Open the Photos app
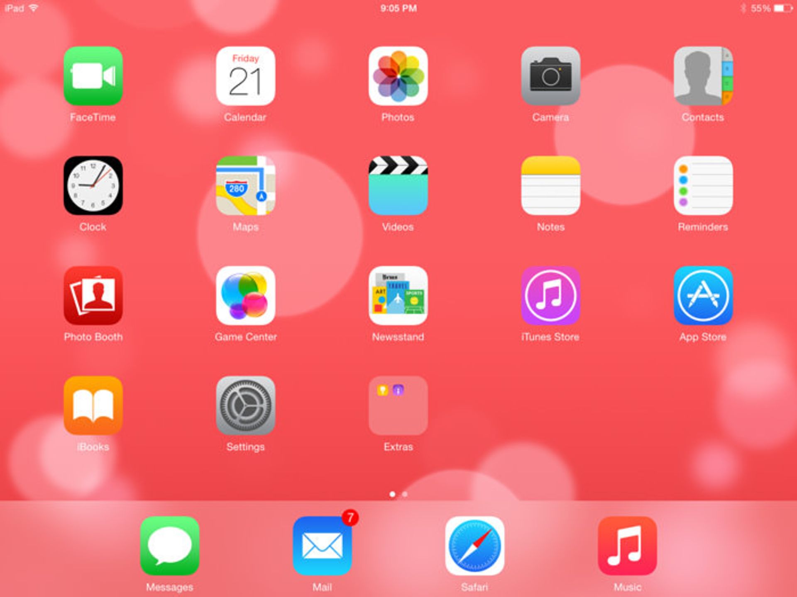 point(398,76)
